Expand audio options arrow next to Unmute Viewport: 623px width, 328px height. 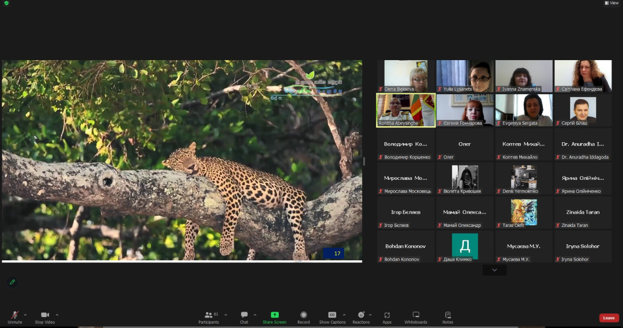coord(26,315)
